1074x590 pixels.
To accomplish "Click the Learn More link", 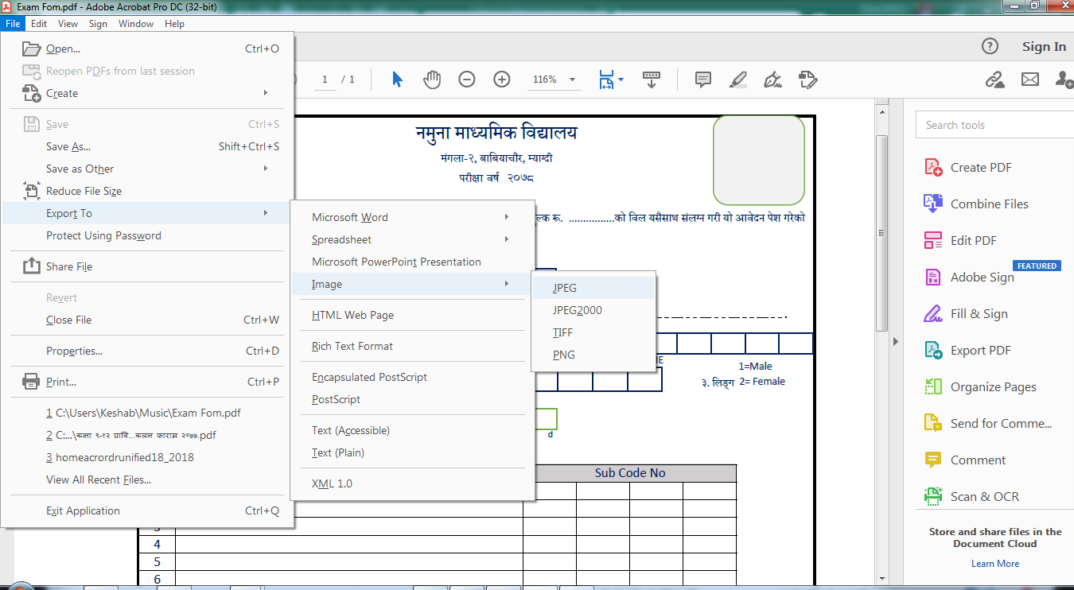I will click(995, 564).
